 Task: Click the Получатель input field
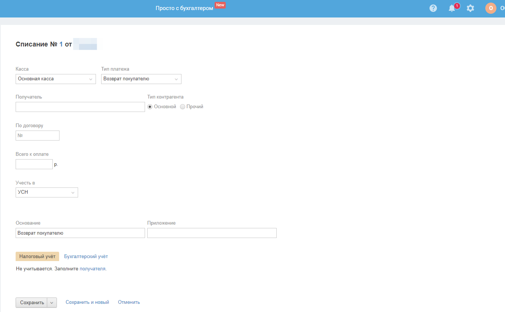80,107
